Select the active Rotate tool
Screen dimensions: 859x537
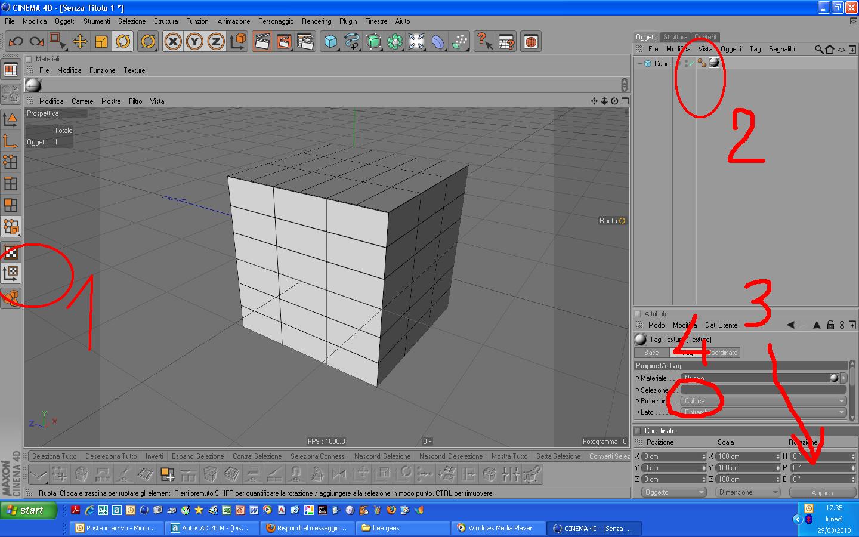[x=123, y=42]
